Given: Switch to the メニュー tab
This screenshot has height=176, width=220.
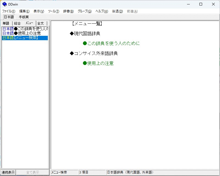Looking at the screenshot, I should coord(30,23).
